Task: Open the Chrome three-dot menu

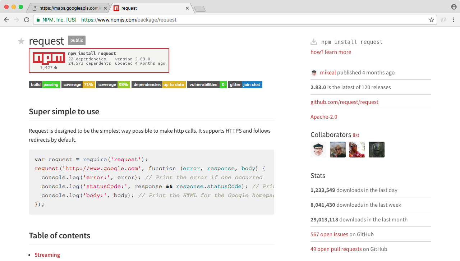Action: pos(454,20)
